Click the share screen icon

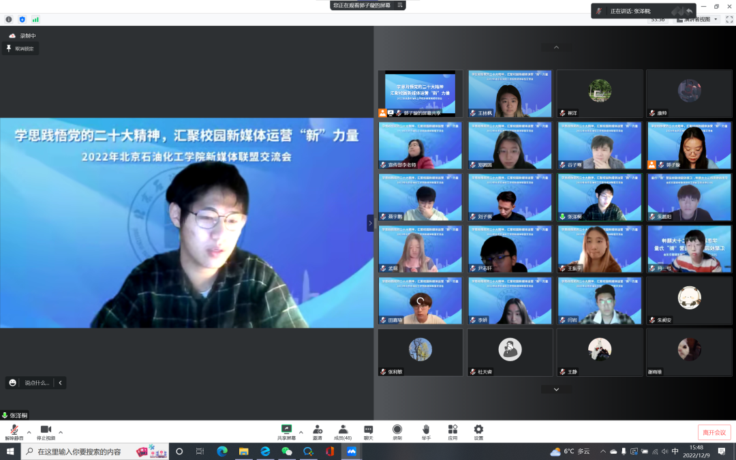point(287,429)
